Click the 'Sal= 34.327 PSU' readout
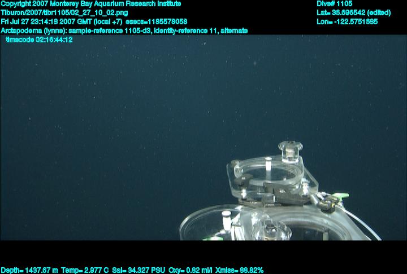Screen dimensions: 407x274 click(x=138, y=271)
